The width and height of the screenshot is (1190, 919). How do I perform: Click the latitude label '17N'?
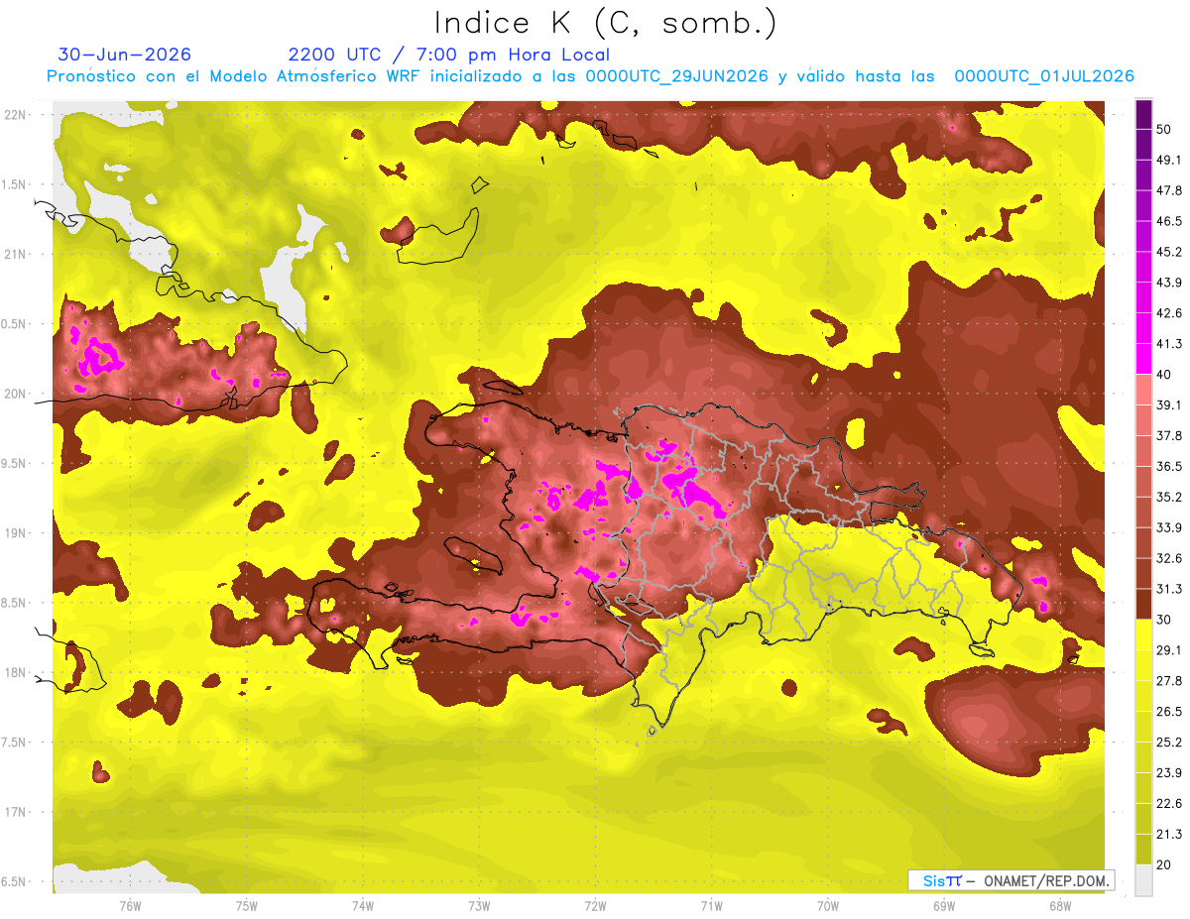coord(17,813)
